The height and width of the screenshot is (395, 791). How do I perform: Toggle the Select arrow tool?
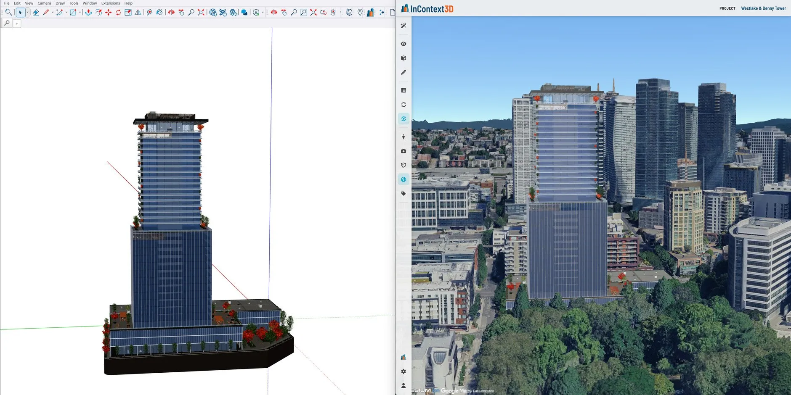(20, 13)
